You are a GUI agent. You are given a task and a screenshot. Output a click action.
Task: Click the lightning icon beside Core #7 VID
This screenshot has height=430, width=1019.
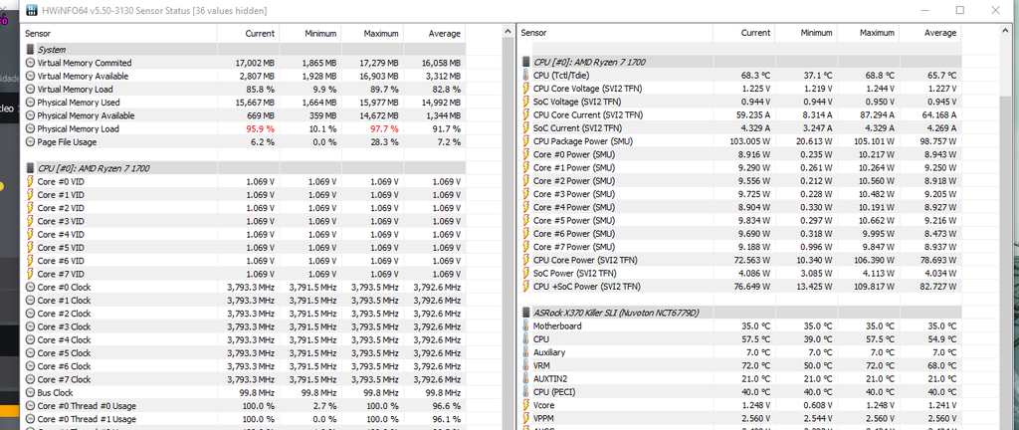pyautogui.click(x=30, y=274)
